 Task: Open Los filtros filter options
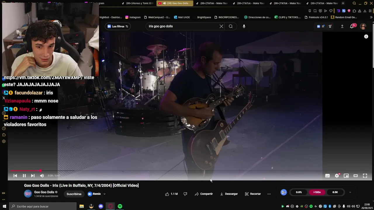click(118, 26)
